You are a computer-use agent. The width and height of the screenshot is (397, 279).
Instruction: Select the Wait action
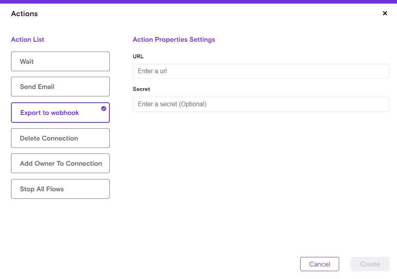[x=60, y=61]
